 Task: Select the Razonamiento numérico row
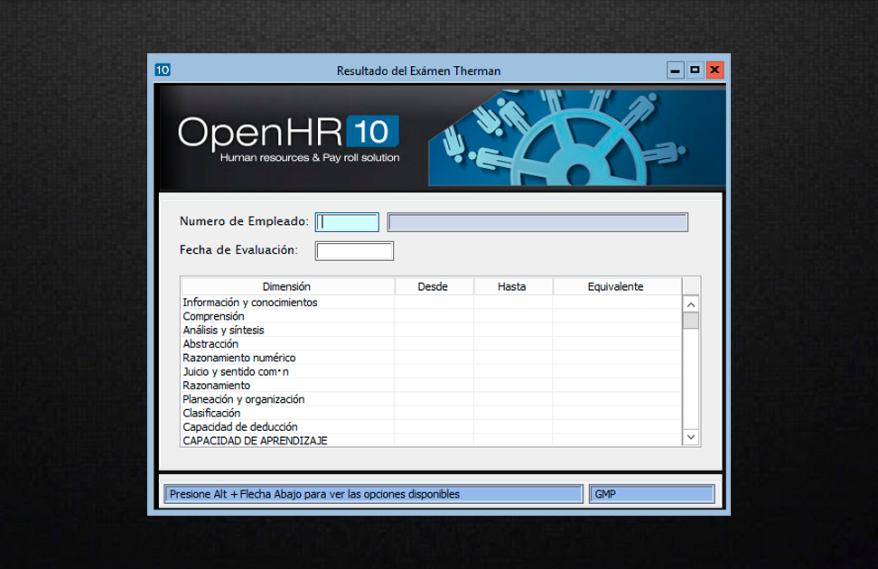pos(239,359)
